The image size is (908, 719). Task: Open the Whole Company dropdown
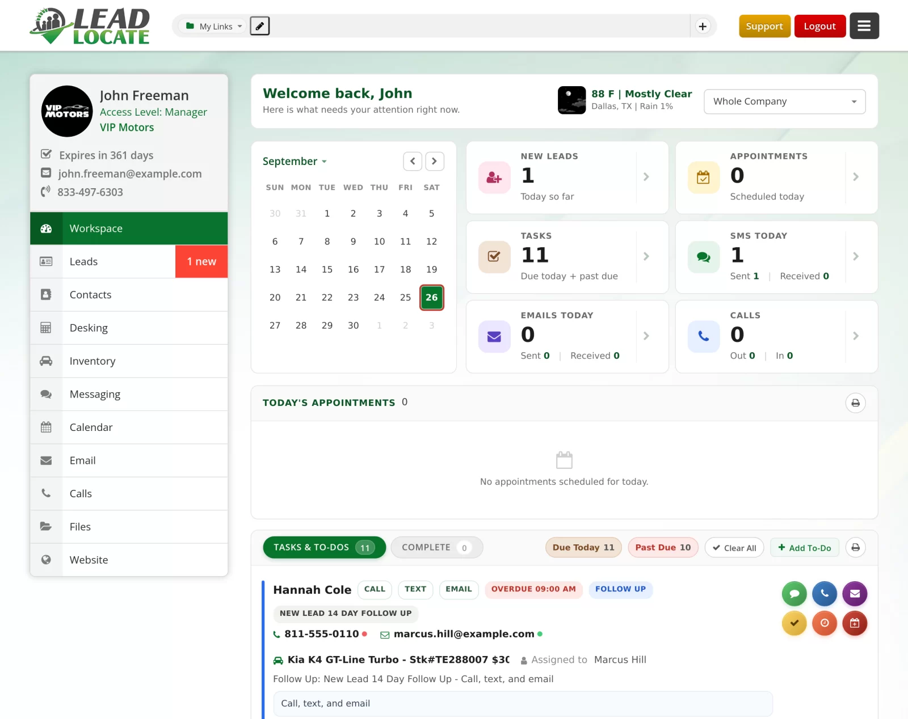[x=784, y=101]
